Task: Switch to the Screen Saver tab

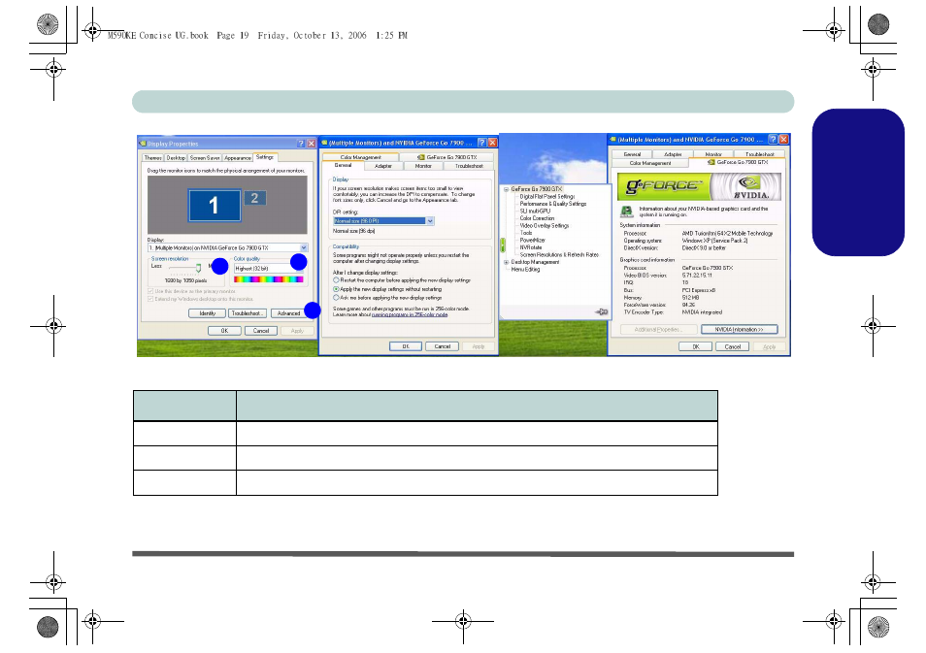Action: [x=205, y=157]
